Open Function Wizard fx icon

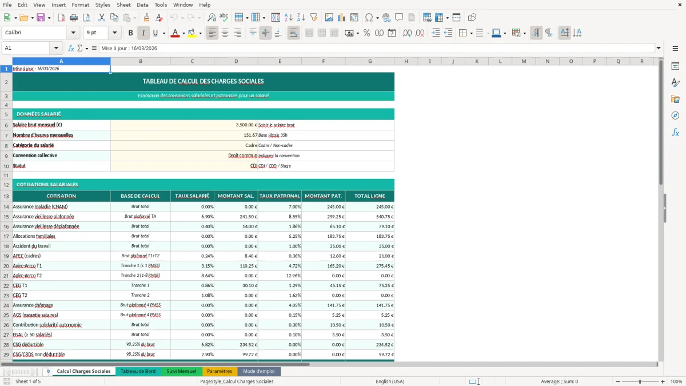click(71, 49)
